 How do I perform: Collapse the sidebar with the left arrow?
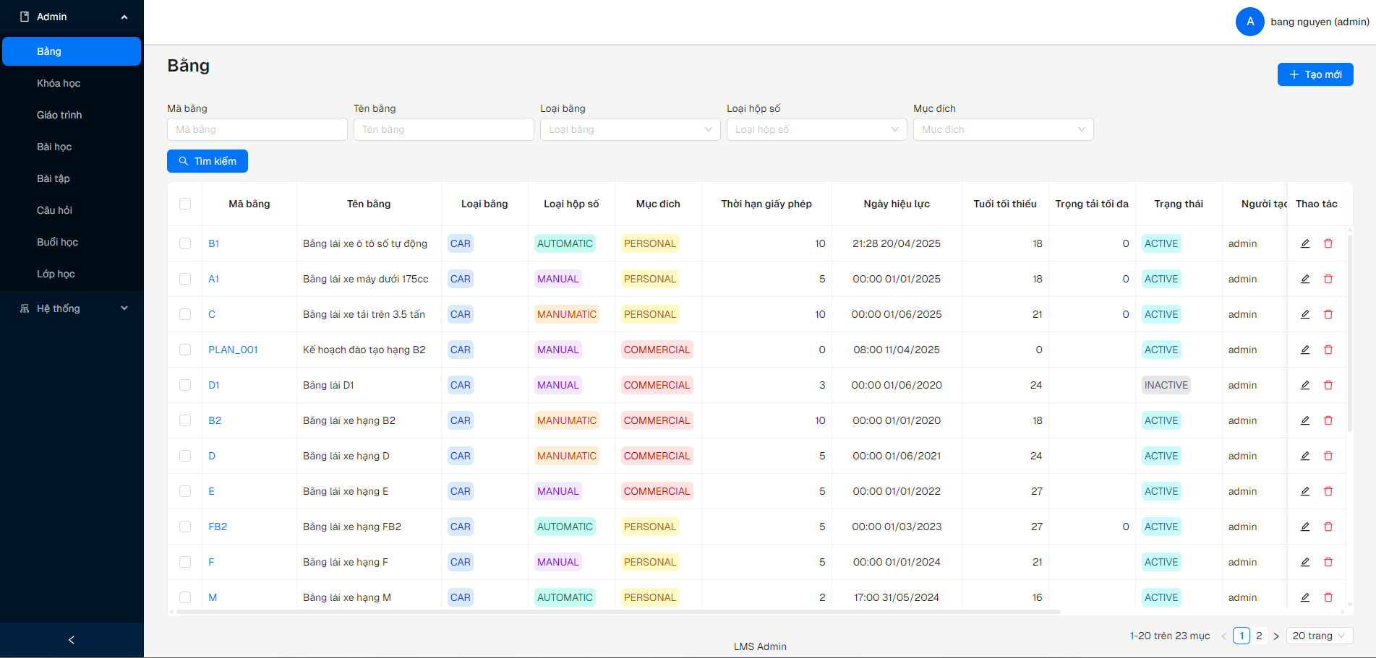point(72,640)
